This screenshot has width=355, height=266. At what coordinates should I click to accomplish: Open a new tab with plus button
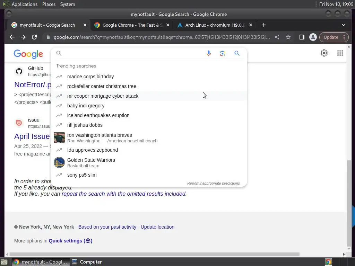click(264, 25)
